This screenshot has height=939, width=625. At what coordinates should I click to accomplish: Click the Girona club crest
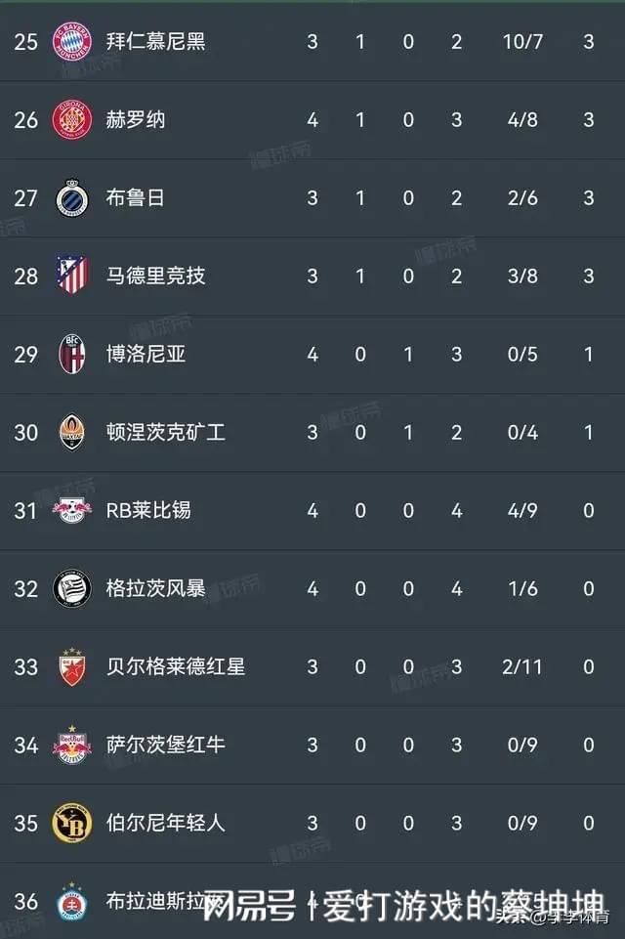(x=72, y=120)
